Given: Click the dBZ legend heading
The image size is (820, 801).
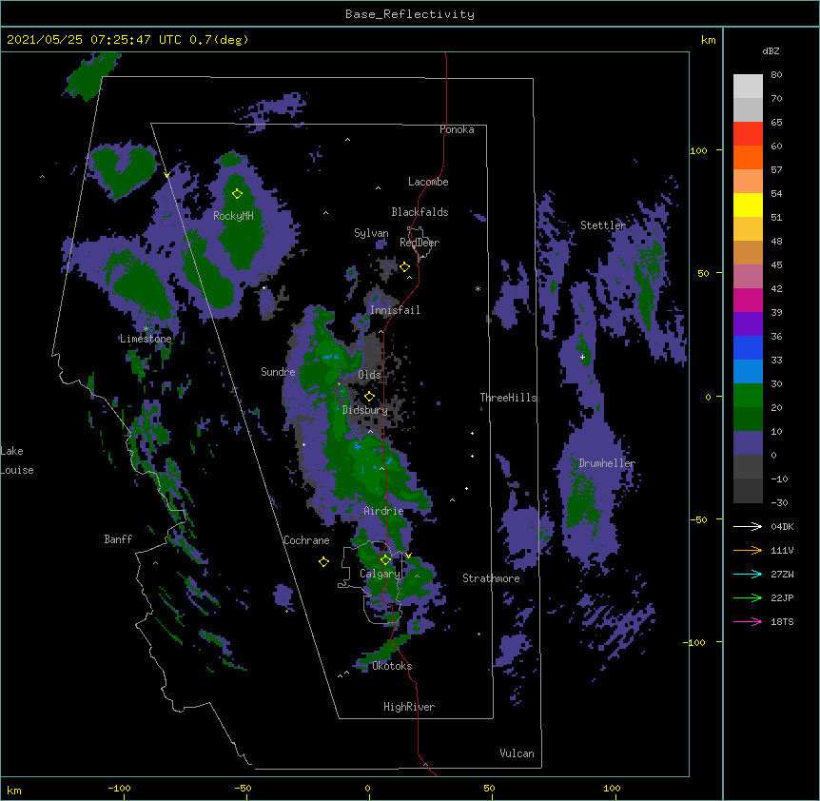Looking at the screenshot, I should [x=771, y=50].
